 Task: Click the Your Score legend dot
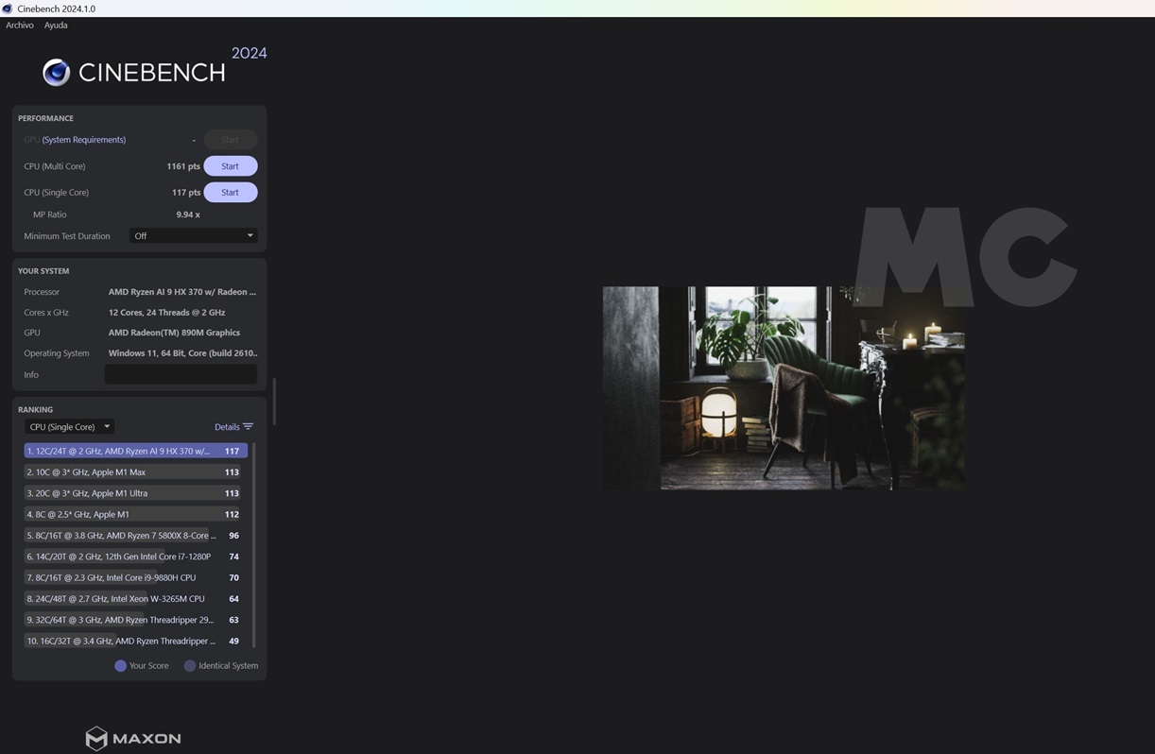[x=121, y=666]
